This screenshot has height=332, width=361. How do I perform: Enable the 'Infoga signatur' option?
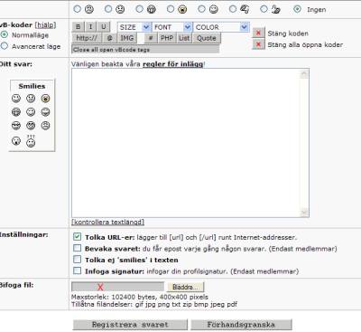[78, 270]
